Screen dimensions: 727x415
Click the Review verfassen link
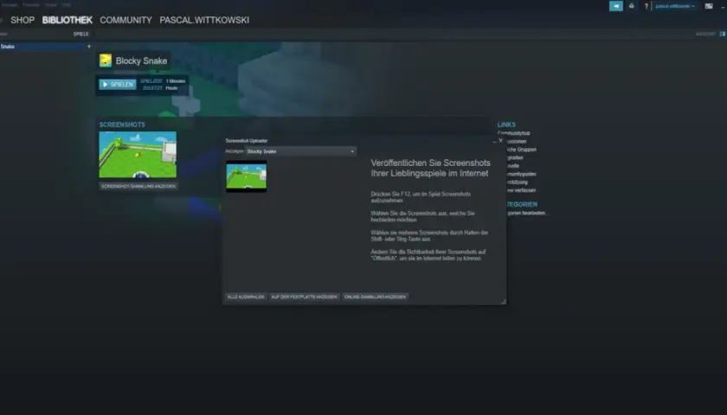coord(521,190)
